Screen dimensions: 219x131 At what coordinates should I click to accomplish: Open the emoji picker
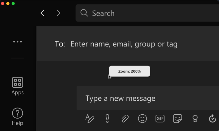(142, 119)
